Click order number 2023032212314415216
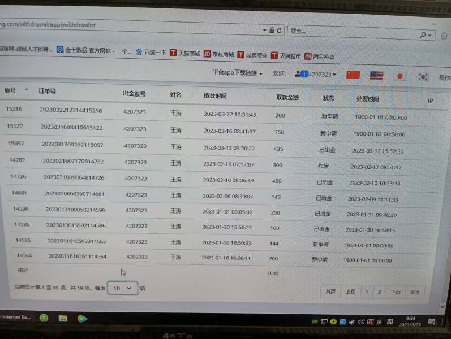Viewport: 451px width, 339px height. [71, 110]
